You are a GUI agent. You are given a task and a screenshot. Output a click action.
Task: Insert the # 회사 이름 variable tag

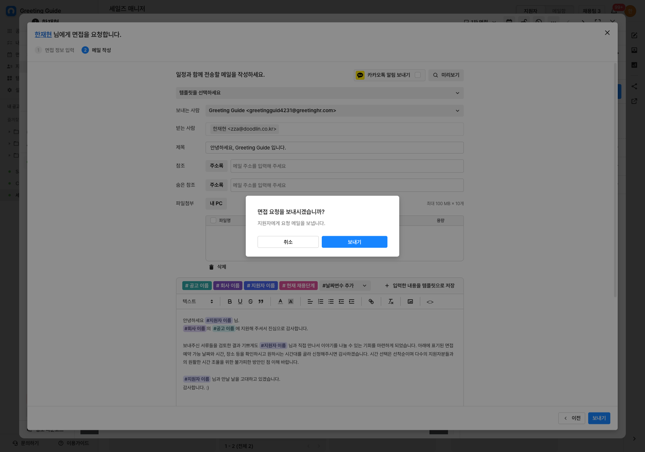coord(228,286)
